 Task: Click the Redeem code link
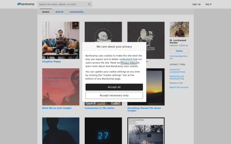click(x=176, y=83)
